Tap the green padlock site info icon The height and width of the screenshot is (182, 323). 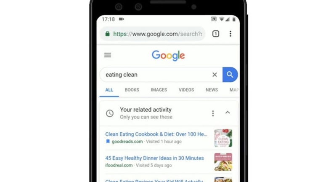pyautogui.click(x=107, y=34)
